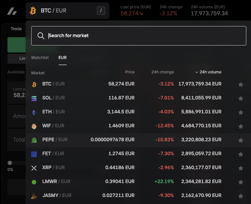
Task: Select the ETH / EUR market name
Action: (x=54, y=112)
